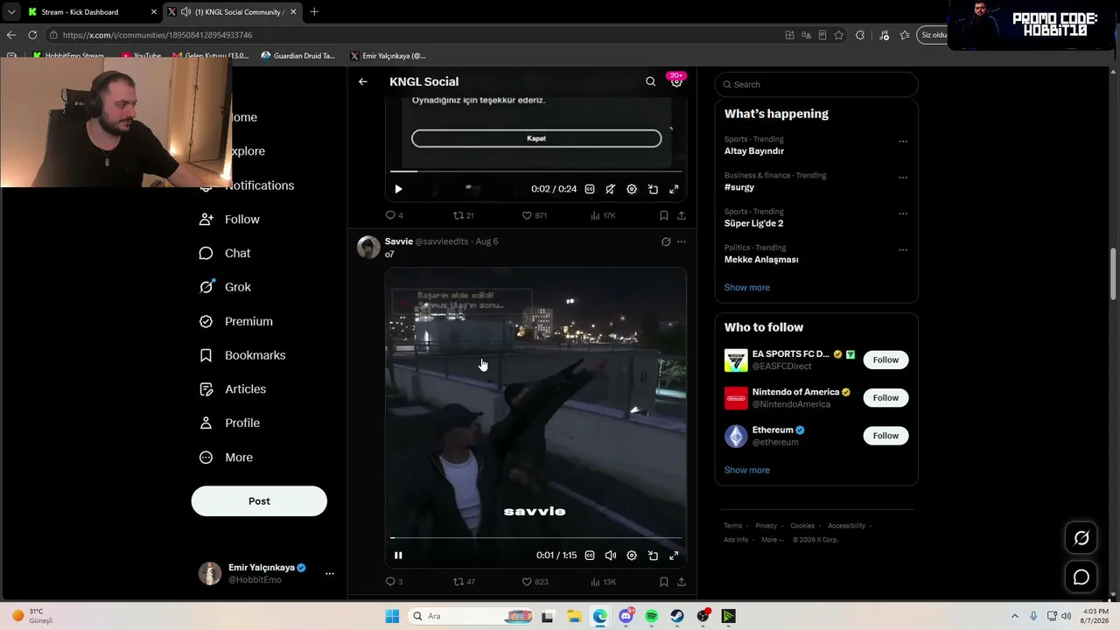This screenshot has height=630, width=1120.
Task: Open account menu for Emir Yalçınkaya
Action: 266,573
